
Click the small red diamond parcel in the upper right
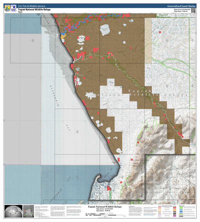click(160, 32)
